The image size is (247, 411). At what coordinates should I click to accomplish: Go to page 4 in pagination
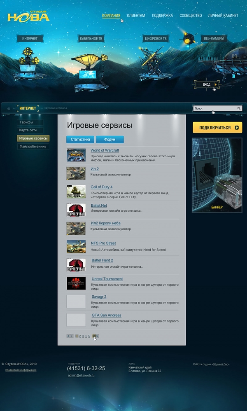tap(86, 336)
